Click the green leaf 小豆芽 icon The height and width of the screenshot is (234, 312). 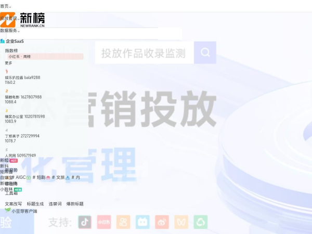(x=8, y=210)
